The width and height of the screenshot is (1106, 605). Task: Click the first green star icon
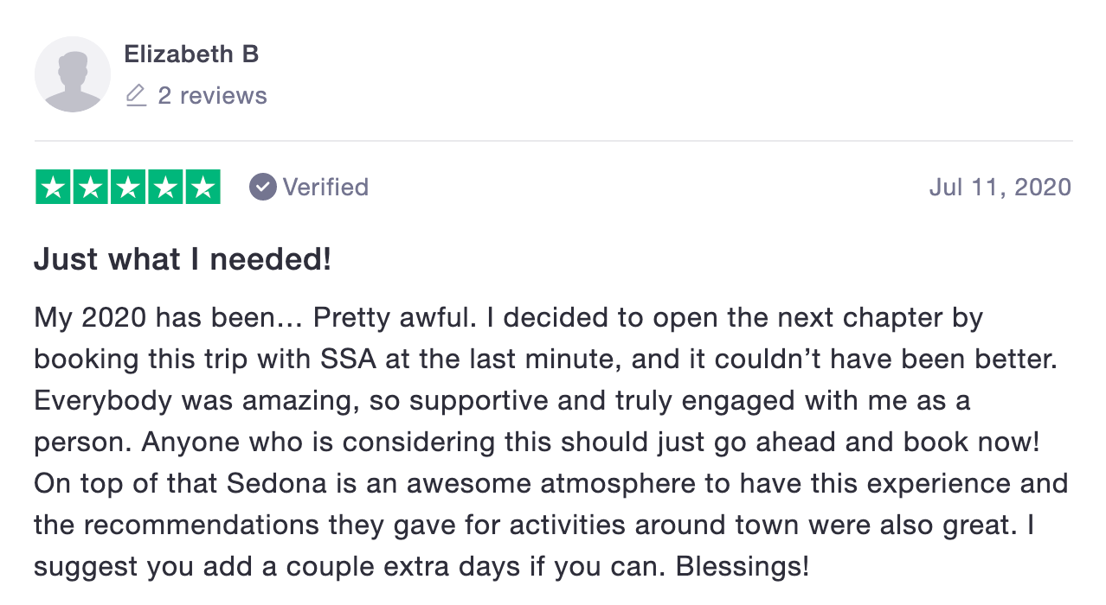(x=54, y=186)
